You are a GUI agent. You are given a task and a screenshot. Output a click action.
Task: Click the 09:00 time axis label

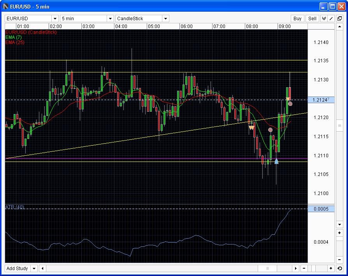point(285,26)
